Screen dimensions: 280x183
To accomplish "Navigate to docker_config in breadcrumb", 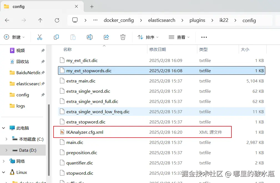I will coord(119,20).
